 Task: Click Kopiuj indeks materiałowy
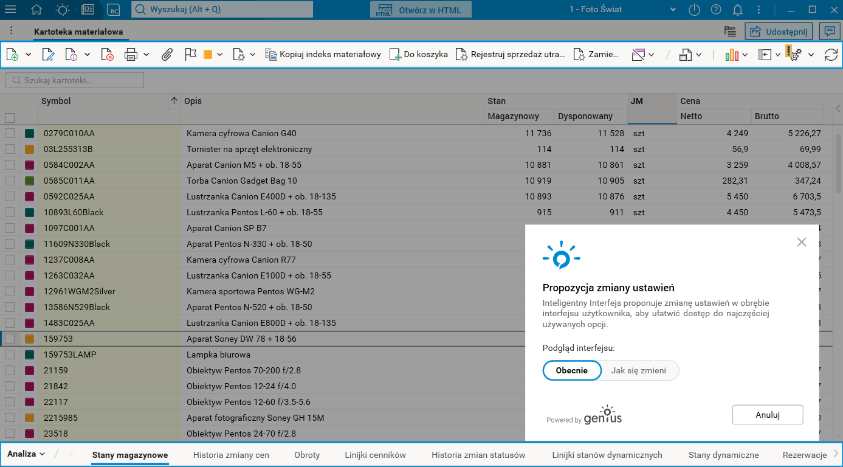[x=323, y=55]
